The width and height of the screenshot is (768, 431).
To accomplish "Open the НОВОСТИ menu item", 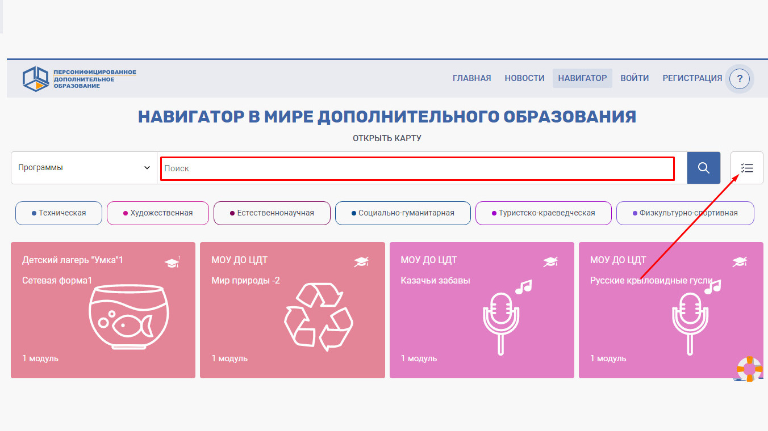I will [524, 78].
